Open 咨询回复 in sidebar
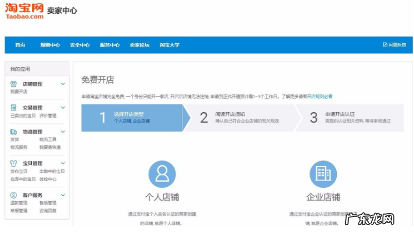 pyautogui.click(x=48, y=211)
